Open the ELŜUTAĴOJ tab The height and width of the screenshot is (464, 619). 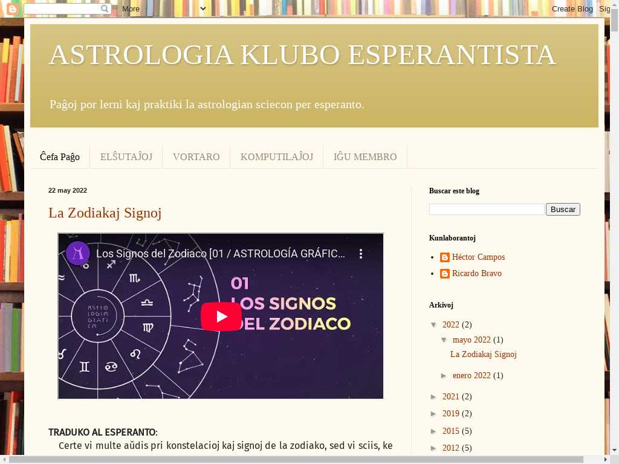tap(126, 157)
